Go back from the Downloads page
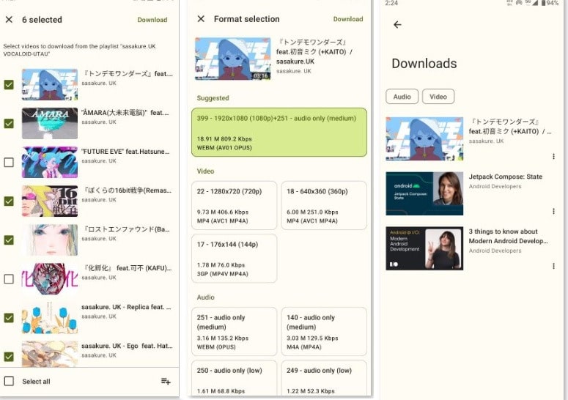Viewport: 568px width, 400px height. [397, 25]
